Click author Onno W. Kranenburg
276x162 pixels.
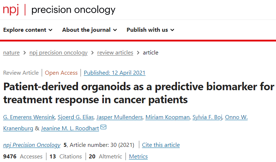(236, 117)
